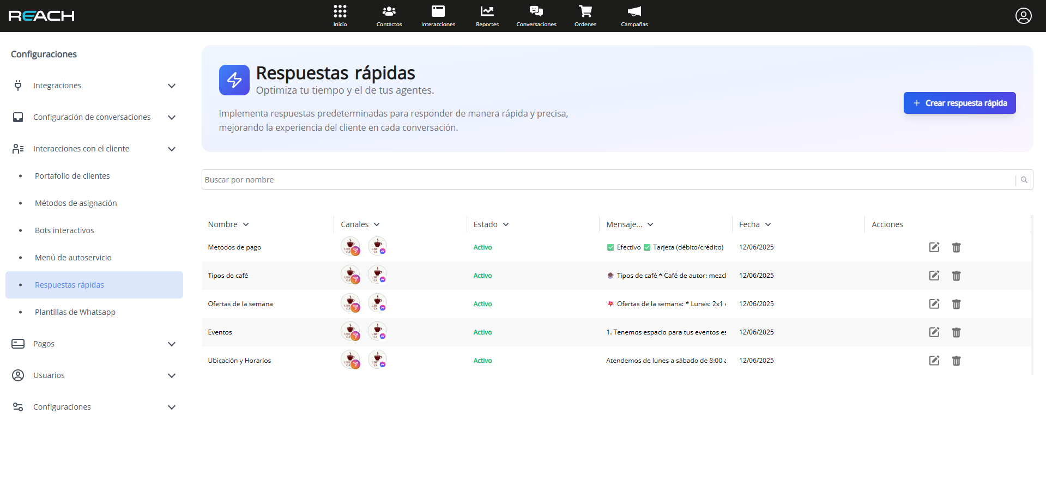Click the Tipos de café message text
The width and height of the screenshot is (1046, 493).
pos(666,276)
